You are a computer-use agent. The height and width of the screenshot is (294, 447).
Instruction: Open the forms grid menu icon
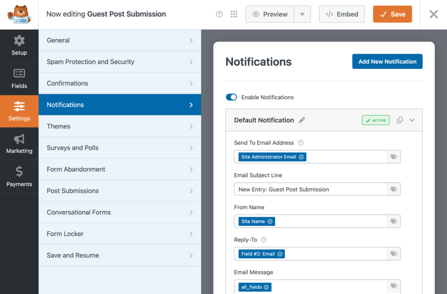[234, 14]
